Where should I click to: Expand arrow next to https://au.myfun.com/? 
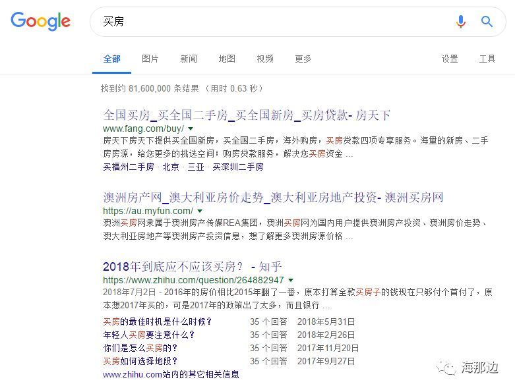[x=200, y=211]
